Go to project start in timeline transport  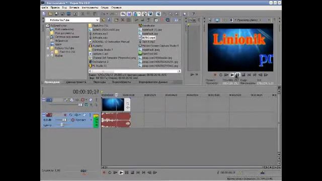pos(138,172)
